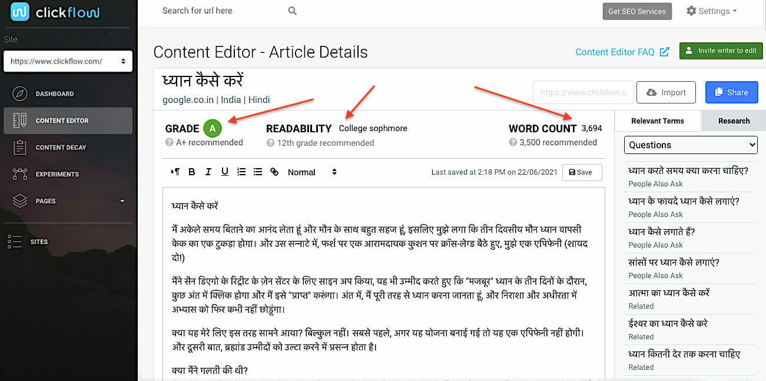
Task: Insert an ordered numbered list
Action: point(241,172)
